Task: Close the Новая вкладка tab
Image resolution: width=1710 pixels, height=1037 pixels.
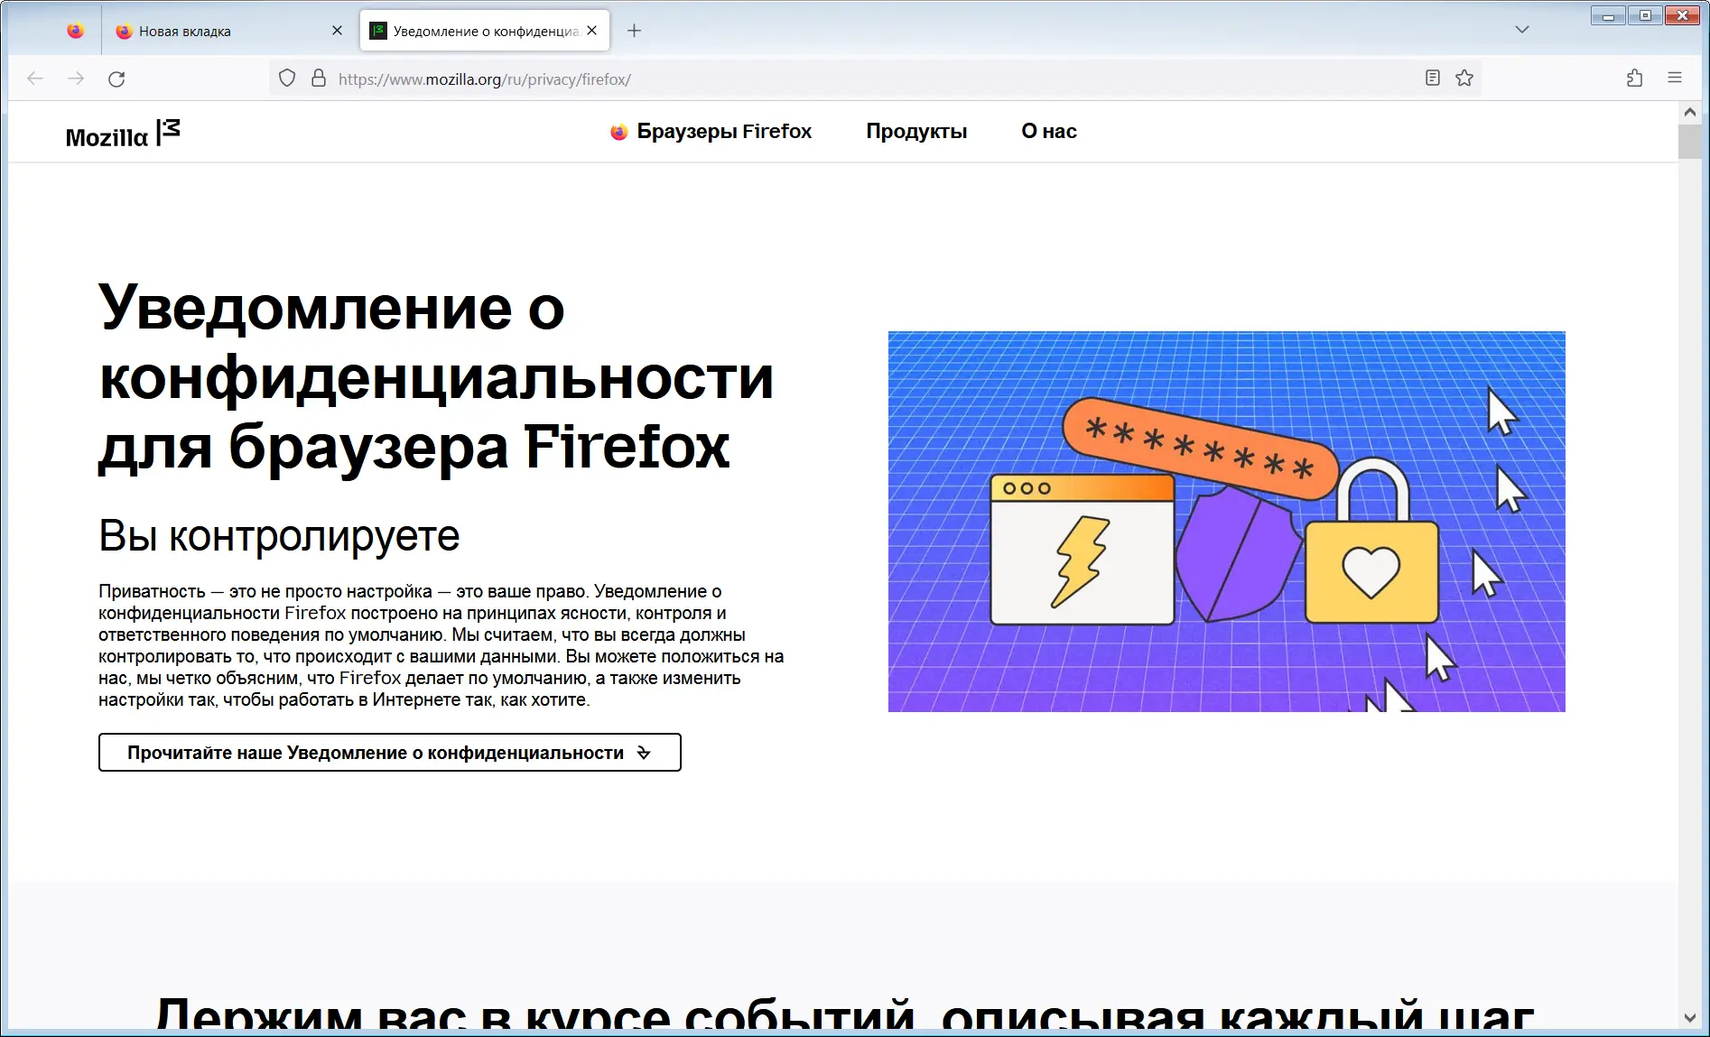Action: click(x=337, y=31)
